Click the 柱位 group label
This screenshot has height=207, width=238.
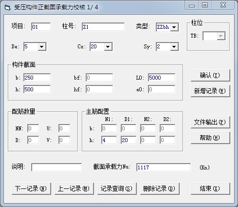click(x=197, y=23)
